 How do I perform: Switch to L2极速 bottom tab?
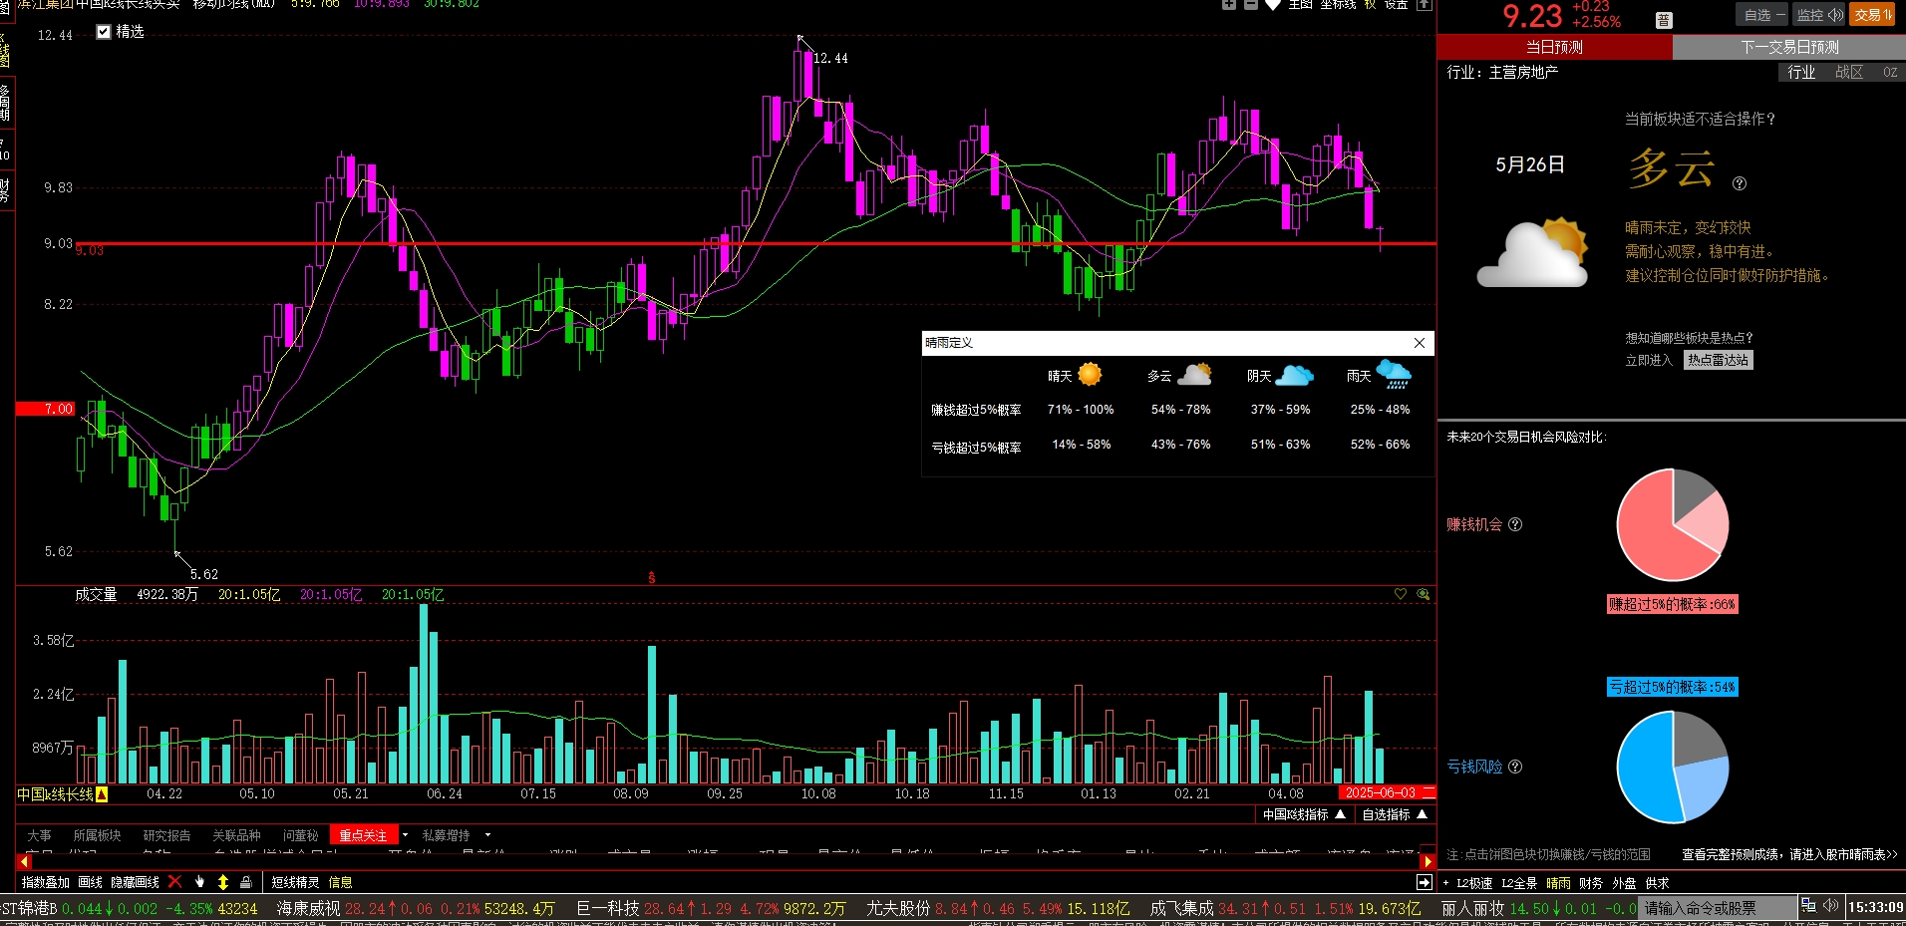click(1474, 883)
